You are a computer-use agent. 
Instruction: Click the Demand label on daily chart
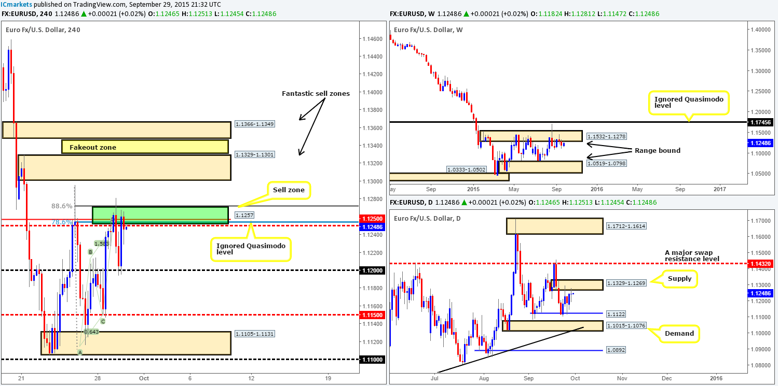click(679, 334)
